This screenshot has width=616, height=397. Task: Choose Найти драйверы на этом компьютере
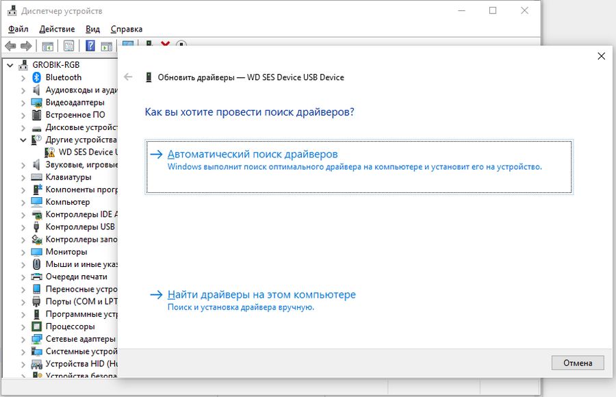[x=261, y=295]
